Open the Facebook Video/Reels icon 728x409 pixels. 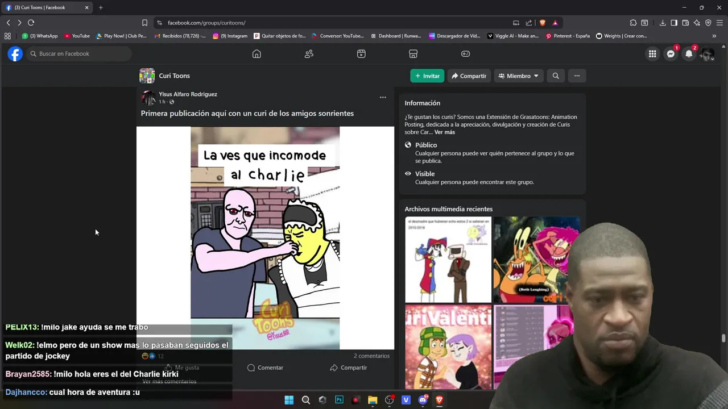click(x=361, y=53)
